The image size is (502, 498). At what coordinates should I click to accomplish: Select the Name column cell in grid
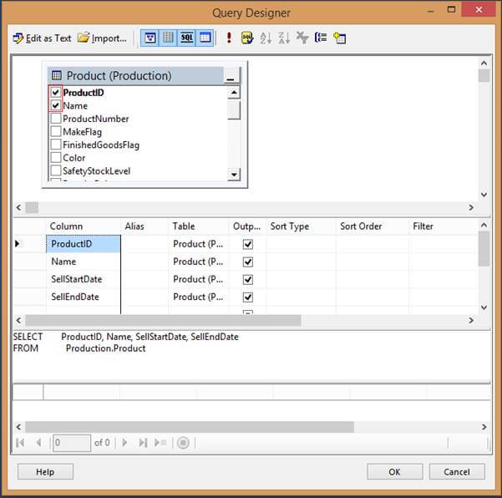[84, 262]
